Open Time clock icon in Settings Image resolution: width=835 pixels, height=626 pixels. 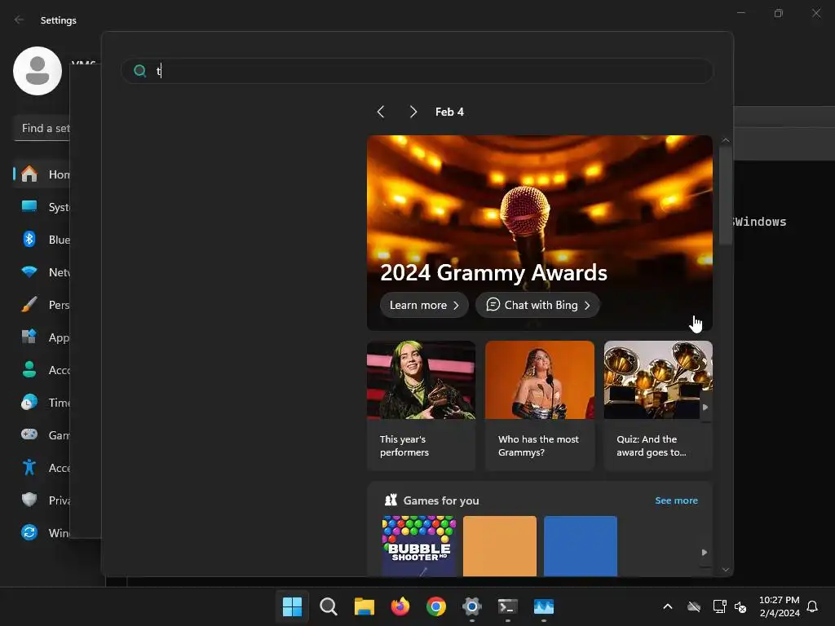pyautogui.click(x=29, y=403)
